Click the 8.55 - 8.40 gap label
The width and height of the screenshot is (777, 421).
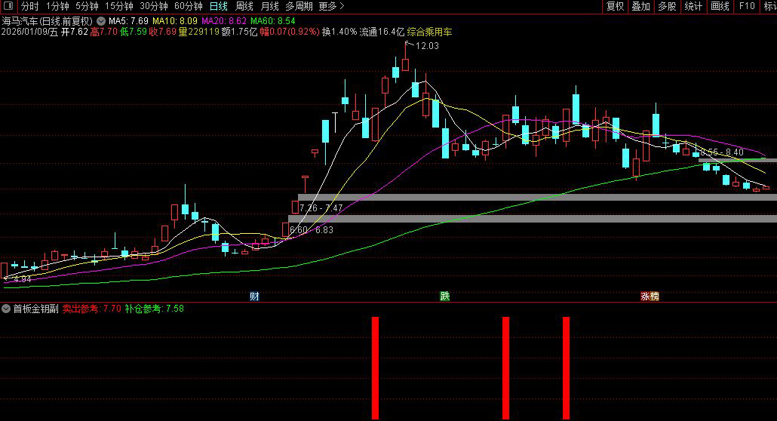(722, 152)
